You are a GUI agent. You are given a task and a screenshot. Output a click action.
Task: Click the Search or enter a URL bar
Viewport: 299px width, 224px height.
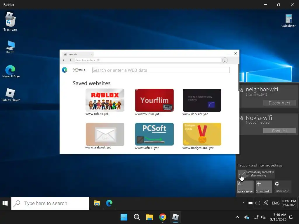coord(148,60)
